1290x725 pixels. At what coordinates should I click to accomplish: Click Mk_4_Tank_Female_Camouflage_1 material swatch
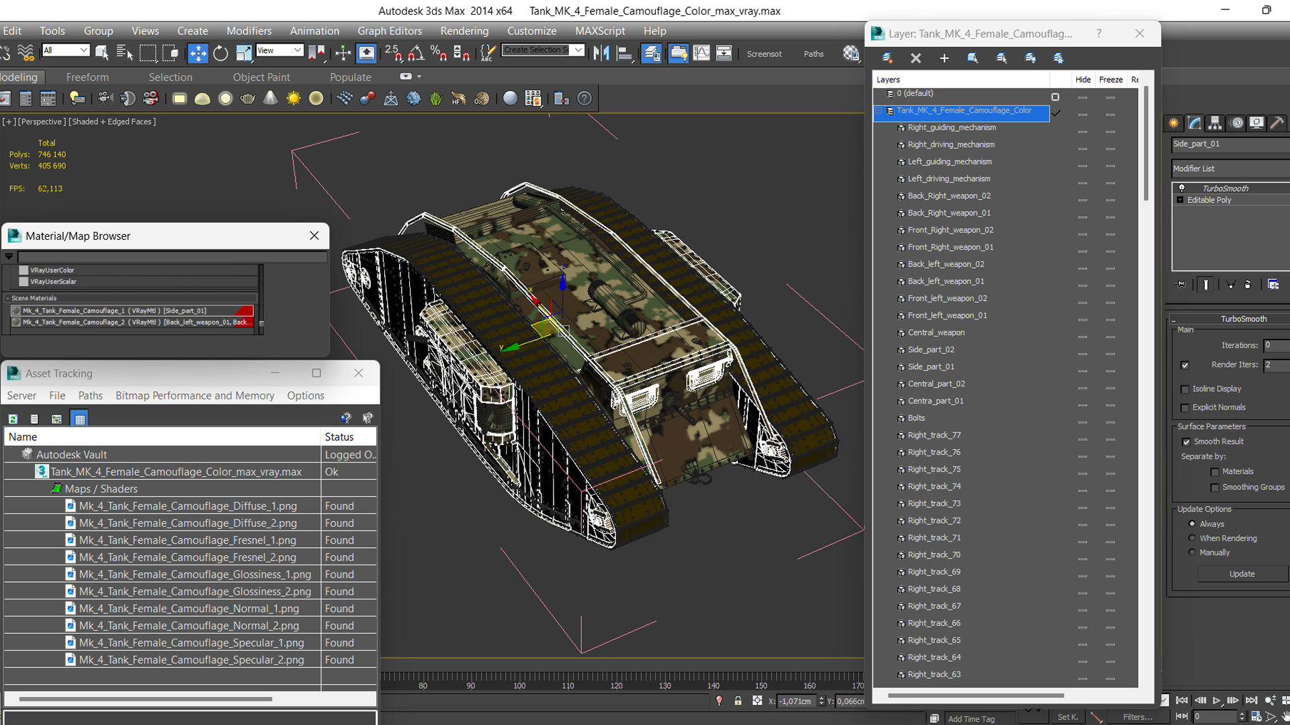pos(17,311)
